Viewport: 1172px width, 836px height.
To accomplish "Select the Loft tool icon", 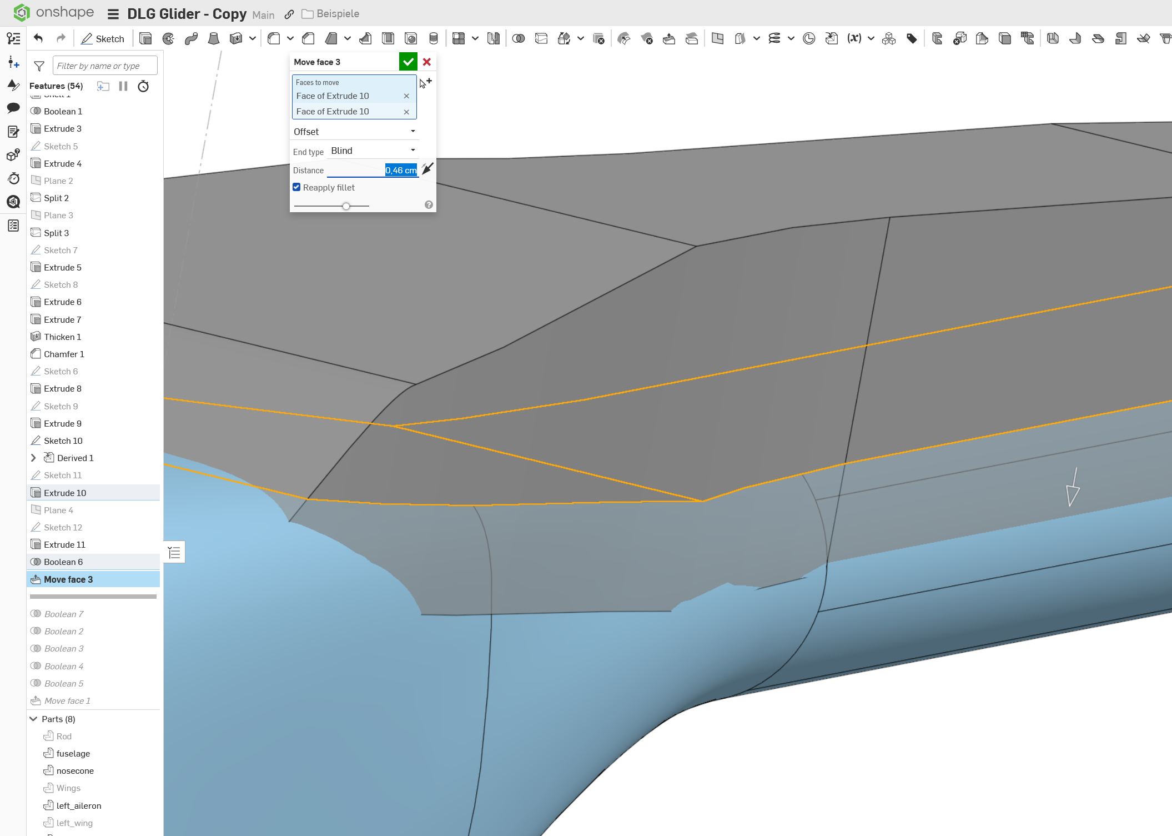I will [213, 38].
